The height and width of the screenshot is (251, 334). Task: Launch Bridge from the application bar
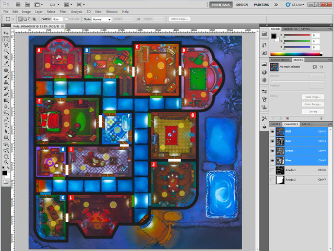point(18,5)
